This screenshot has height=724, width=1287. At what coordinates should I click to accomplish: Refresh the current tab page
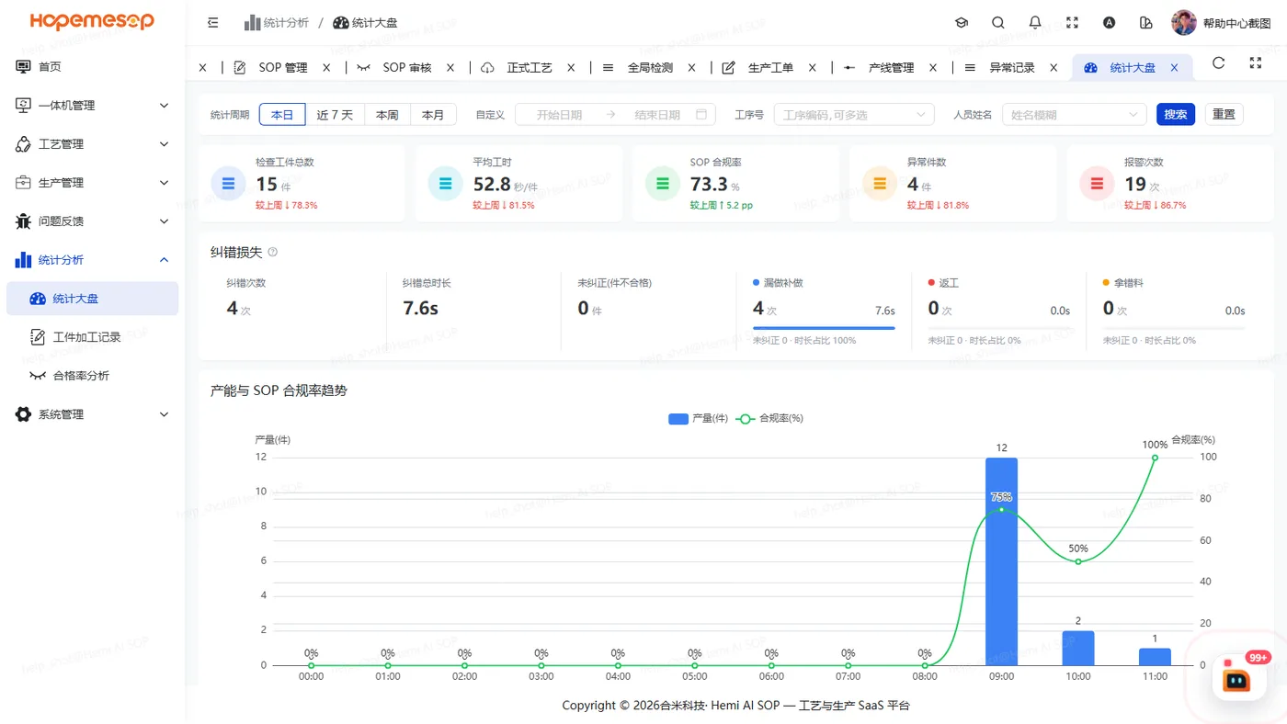1219,62
